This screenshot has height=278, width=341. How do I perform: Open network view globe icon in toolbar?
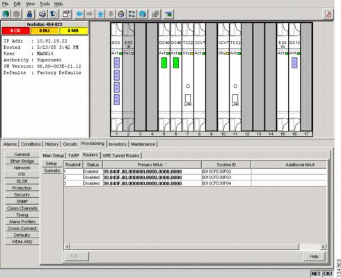coord(143,14)
